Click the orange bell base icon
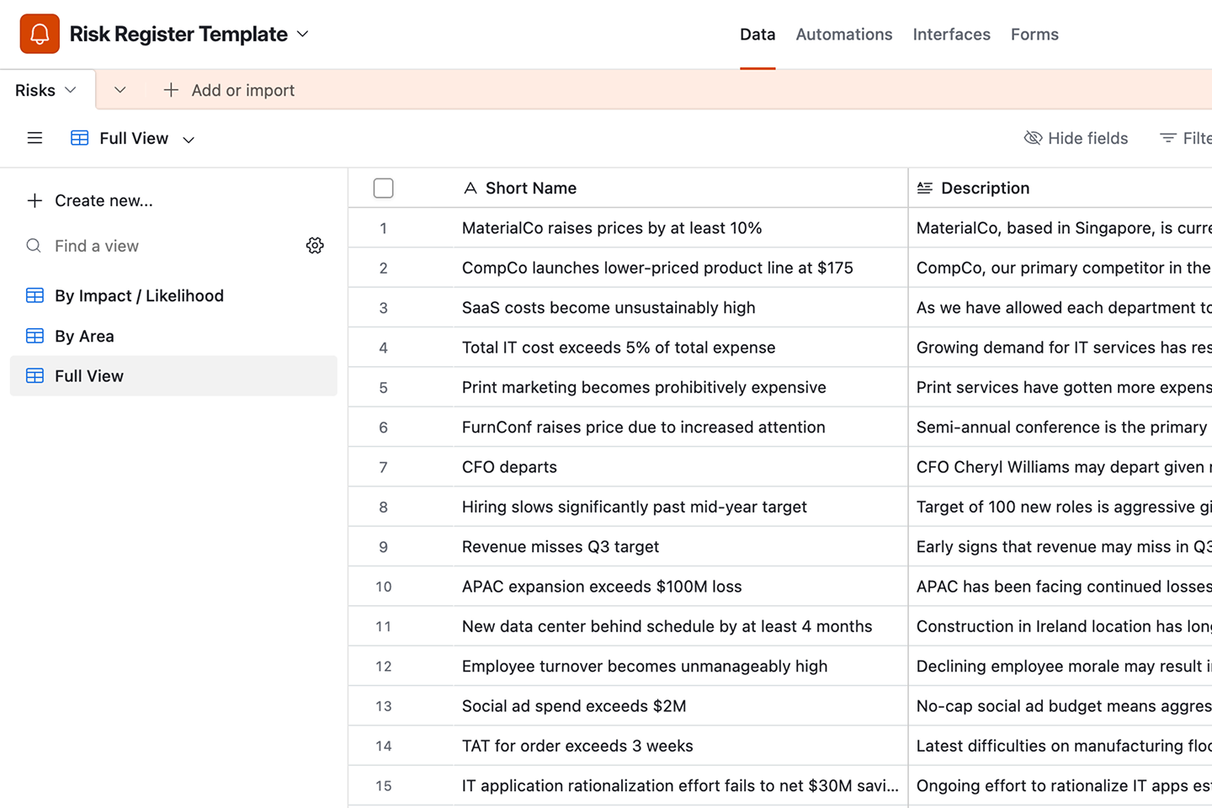The width and height of the screenshot is (1212, 808). click(40, 34)
